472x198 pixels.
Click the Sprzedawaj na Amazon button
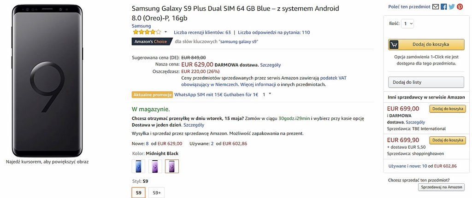point(441,187)
